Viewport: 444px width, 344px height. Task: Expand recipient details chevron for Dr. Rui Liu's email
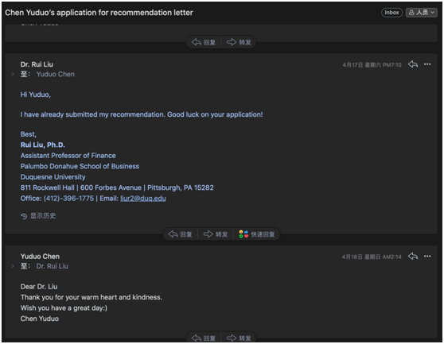pyautogui.click(x=13, y=74)
